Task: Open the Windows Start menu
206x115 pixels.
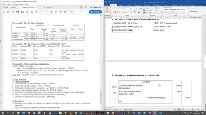Action: pos(2,113)
